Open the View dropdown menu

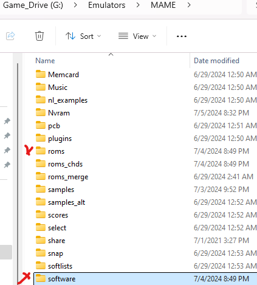(x=137, y=36)
